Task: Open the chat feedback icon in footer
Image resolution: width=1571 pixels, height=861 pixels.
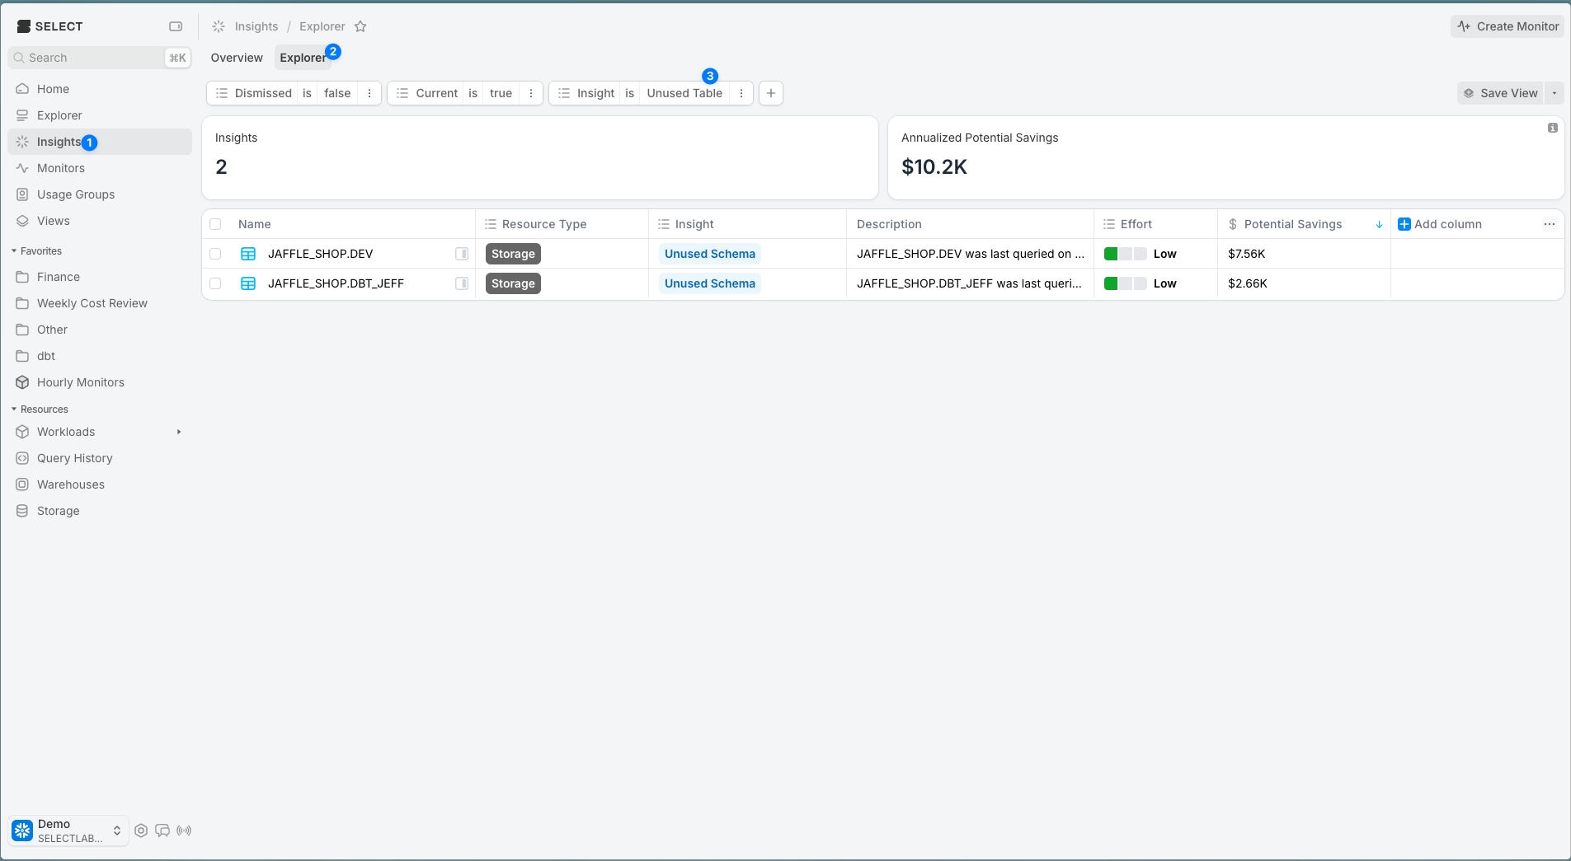Action: 162,831
